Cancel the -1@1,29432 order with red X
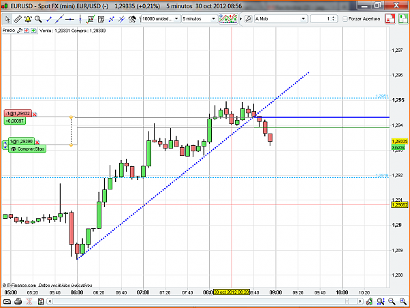Screen dimensions: 410x308 click(x=35, y=114)
